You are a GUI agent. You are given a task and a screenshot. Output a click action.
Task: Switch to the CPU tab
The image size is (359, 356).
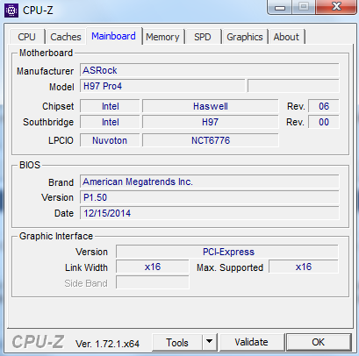26,37
